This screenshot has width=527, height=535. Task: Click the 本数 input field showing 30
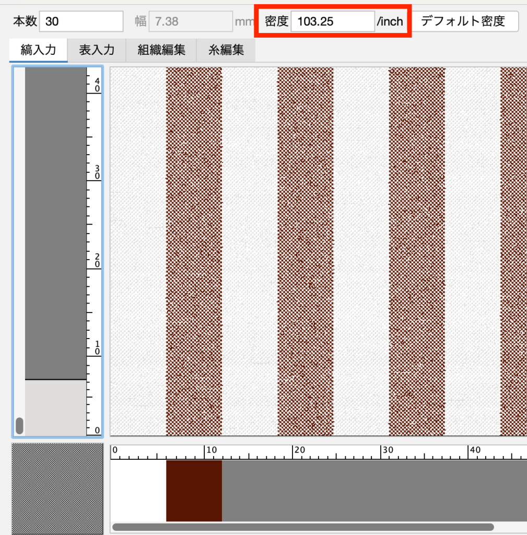tap(81, 21)
